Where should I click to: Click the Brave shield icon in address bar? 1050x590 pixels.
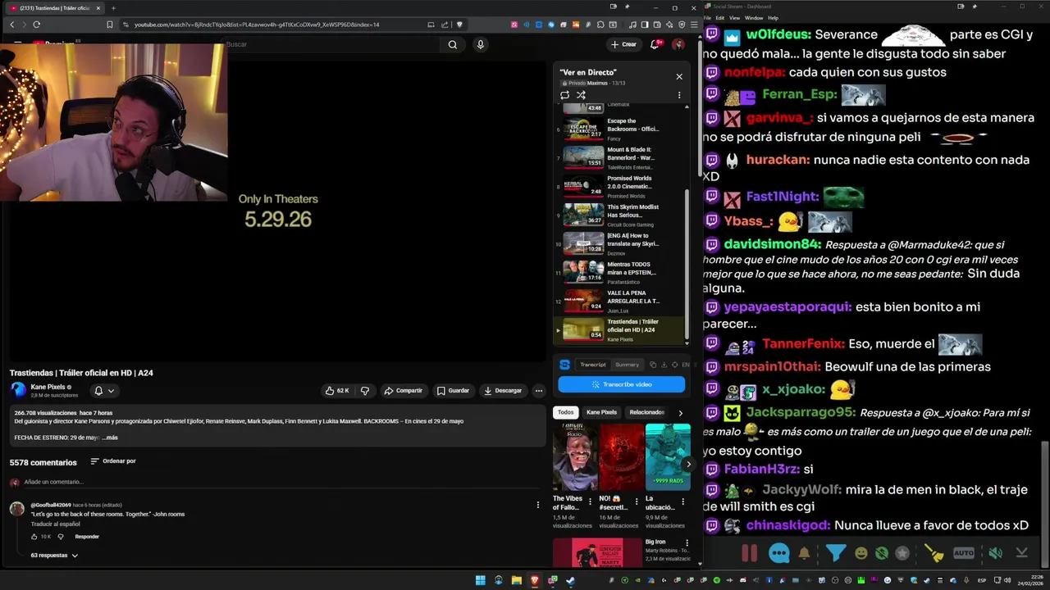coord(460,25)
